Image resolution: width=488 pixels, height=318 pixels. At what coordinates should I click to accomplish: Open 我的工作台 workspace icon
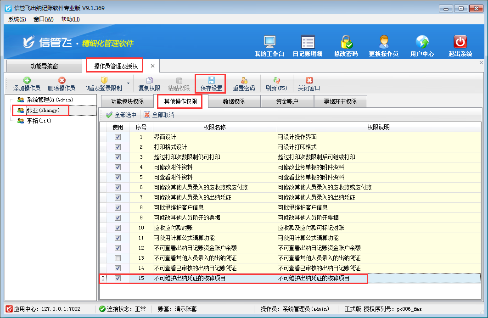(x=269, y=42)
